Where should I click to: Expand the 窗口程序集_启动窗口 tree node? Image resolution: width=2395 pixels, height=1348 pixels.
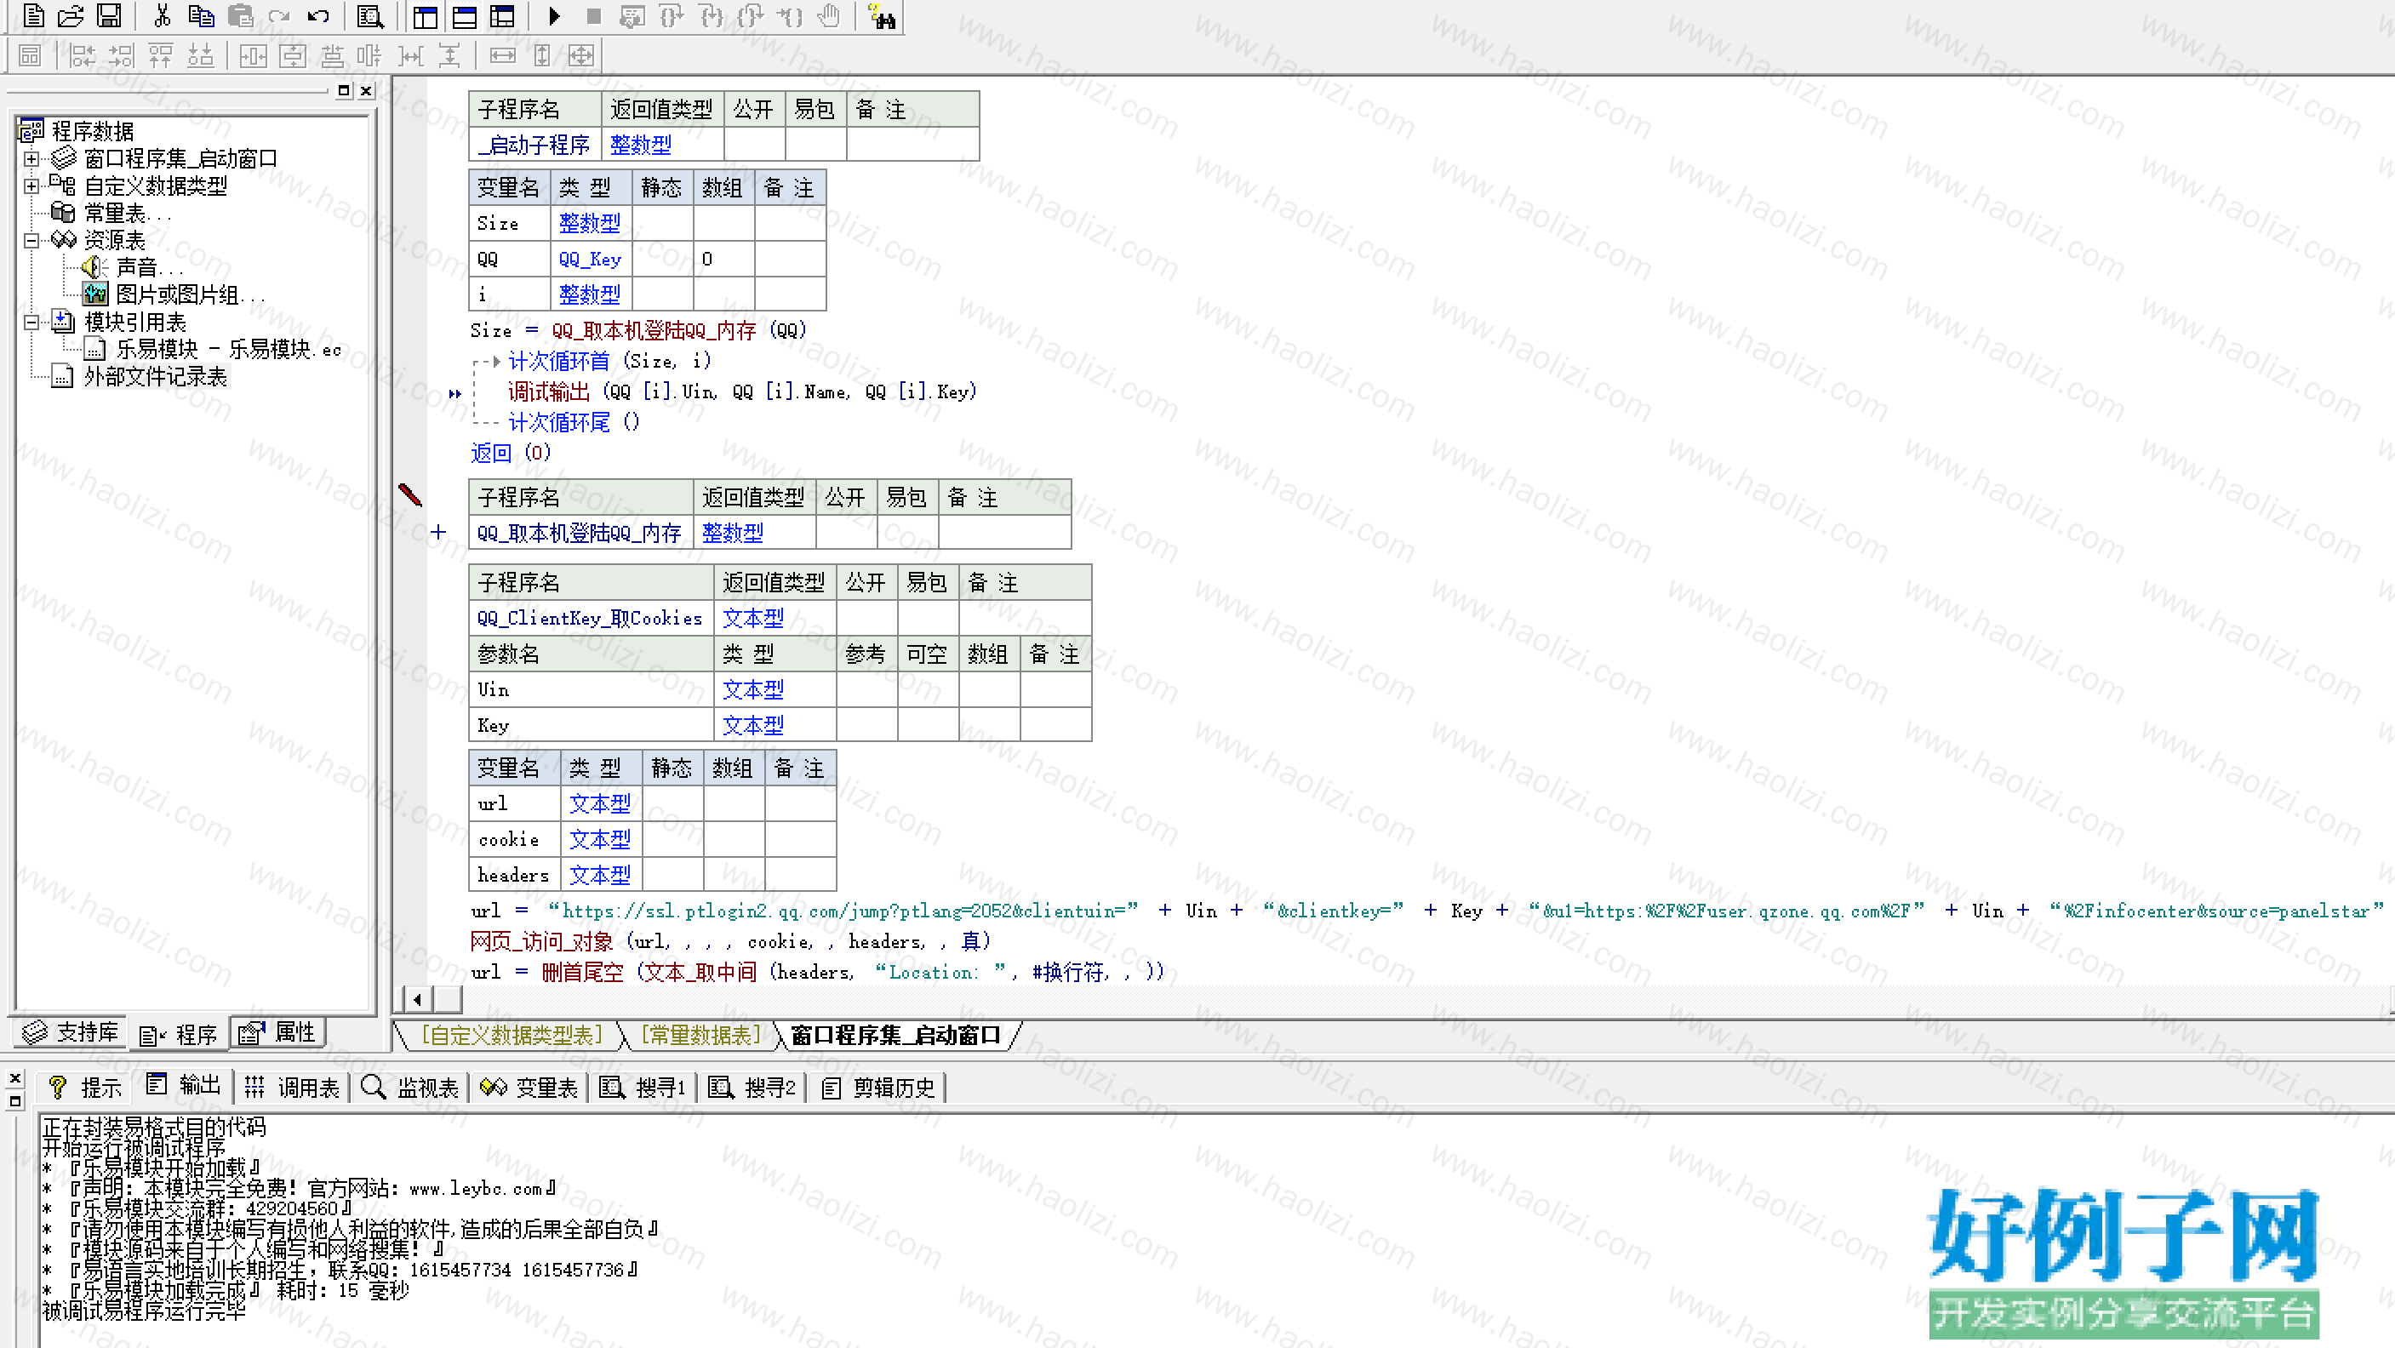(31, 159)
